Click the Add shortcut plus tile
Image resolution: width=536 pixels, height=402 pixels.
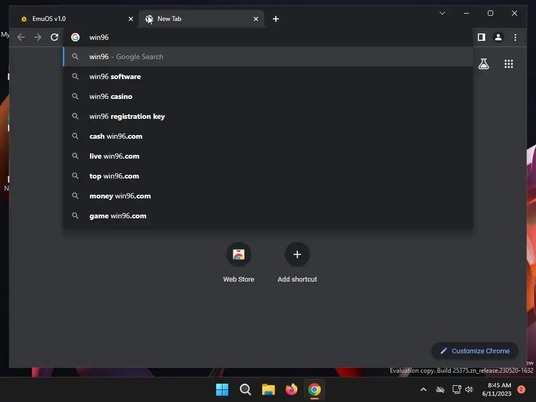point(297,263)
